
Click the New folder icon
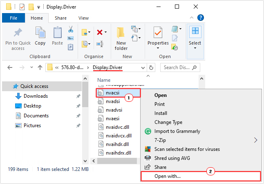tap(121, 33)
